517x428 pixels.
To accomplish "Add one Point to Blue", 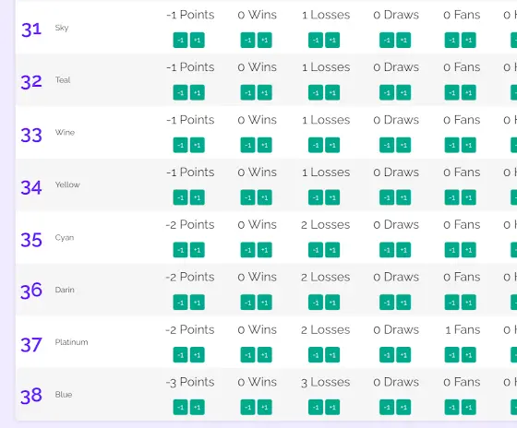I will click(198, 407).
